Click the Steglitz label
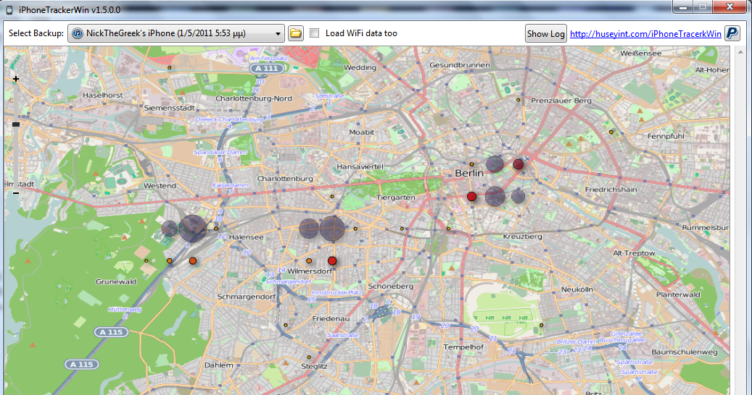This screenshot has width=752, height=395. pyautogui.click(x=314, y=366)
